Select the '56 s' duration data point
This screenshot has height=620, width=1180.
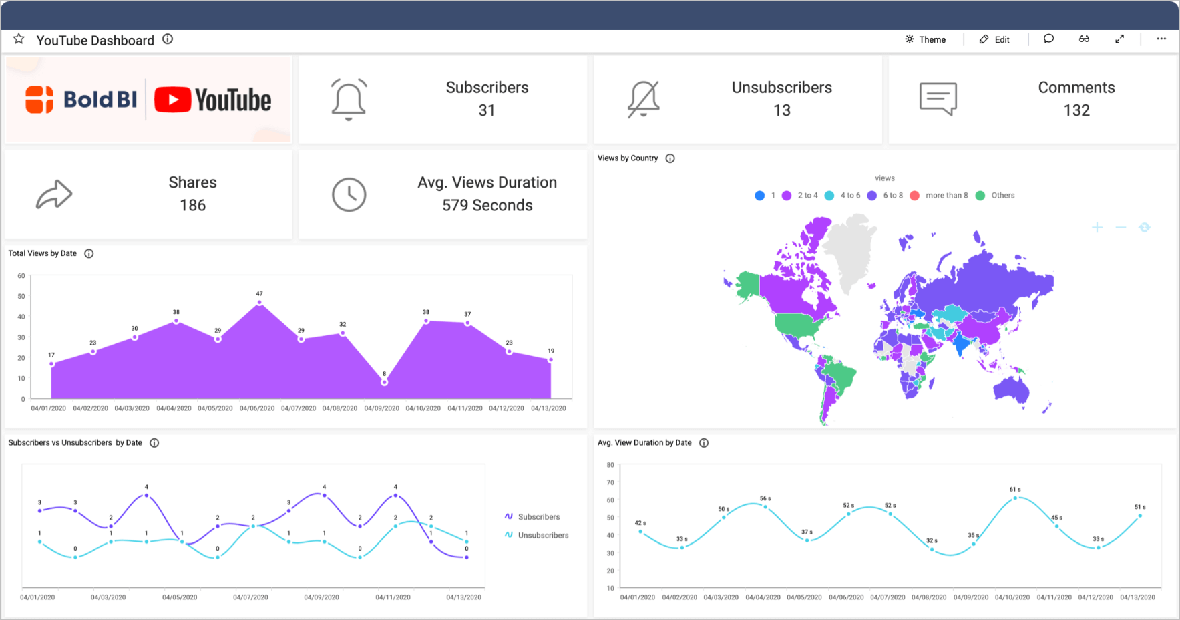click(x=765, y=507)
